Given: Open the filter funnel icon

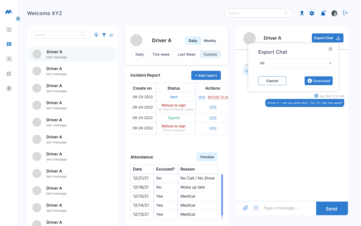Looking at the screenshot, I should [104, 35].
